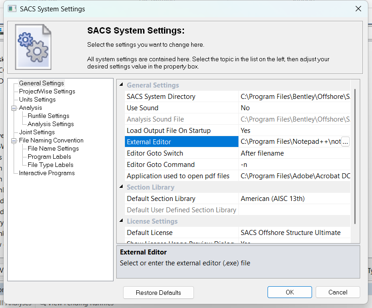Image resolution: width=372 pixels, height=308 pixels.
Task: Select Program Labels tree item
Action: tap(49, 156)
